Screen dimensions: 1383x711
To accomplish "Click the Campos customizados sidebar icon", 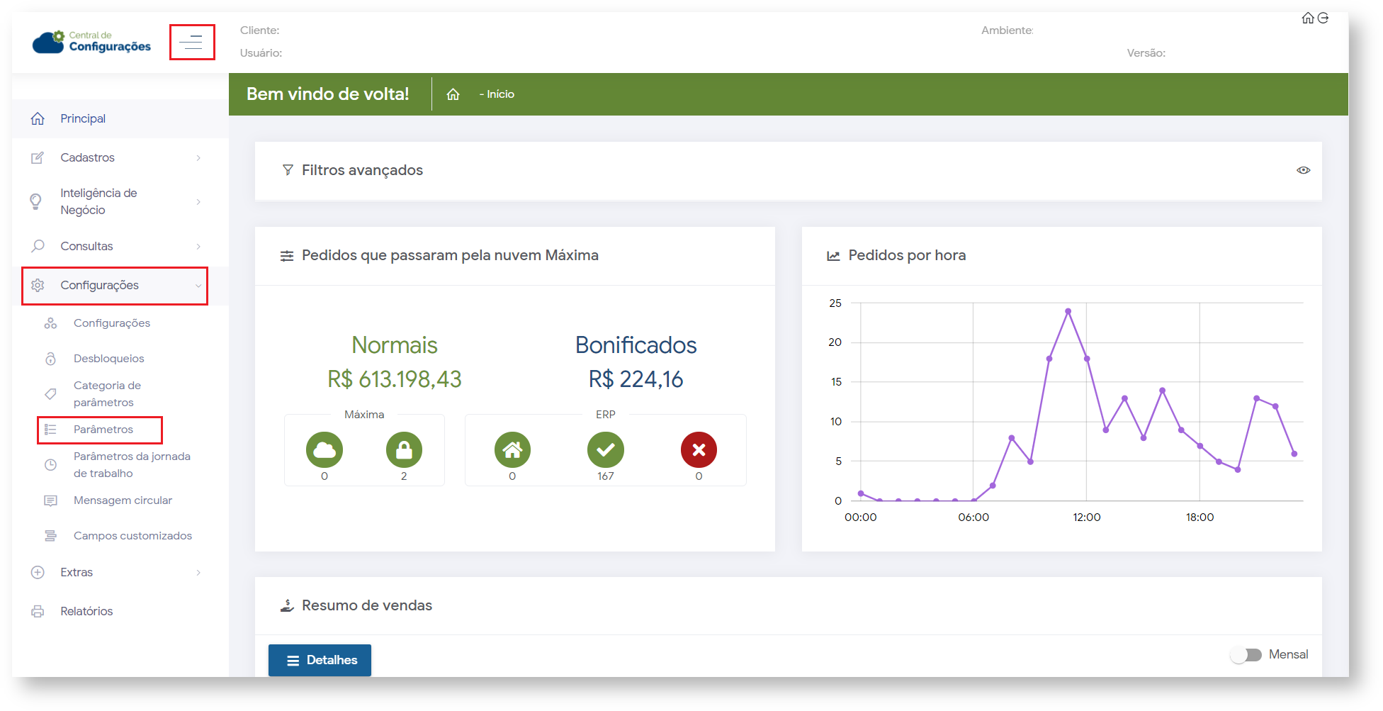I will pyautogui.click(x=50, y=536).
